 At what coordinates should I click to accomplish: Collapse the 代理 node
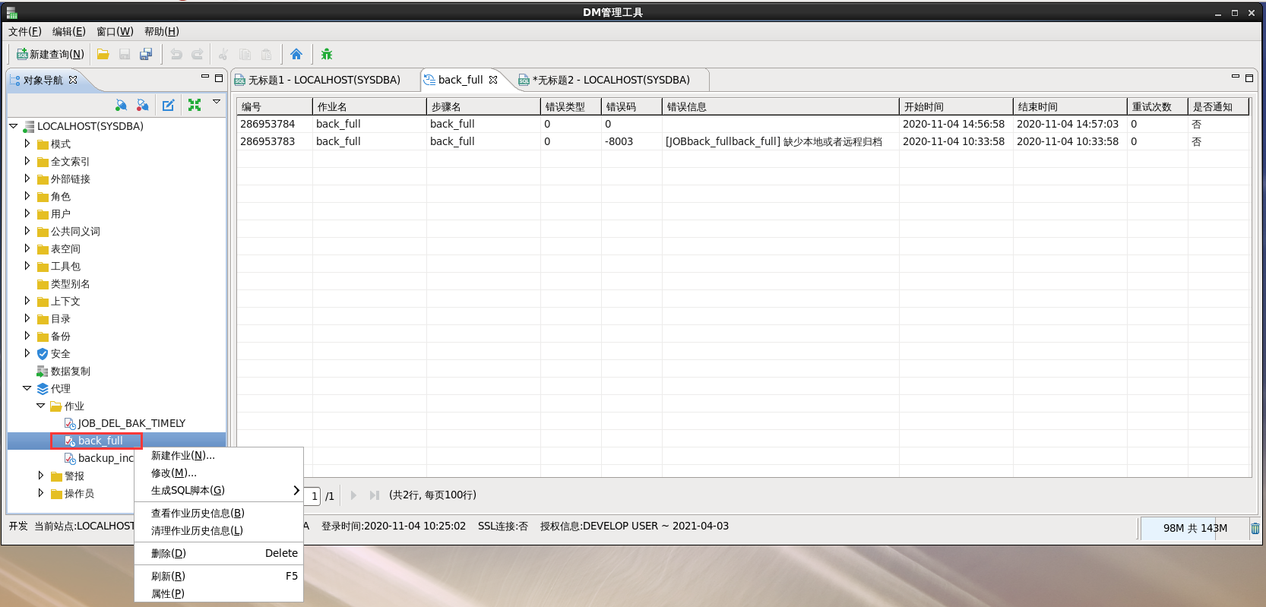[x=27, y=388]
